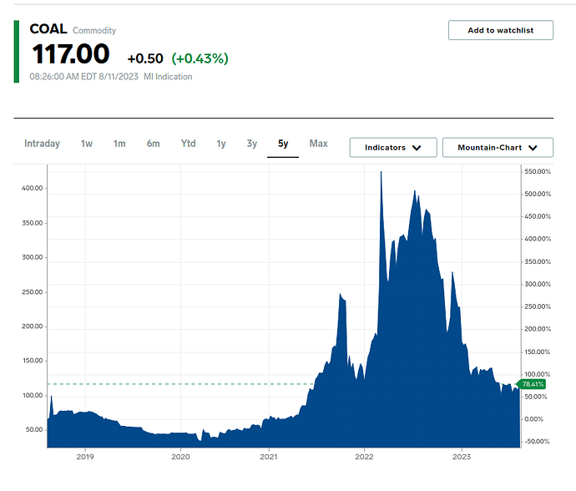Click the 100.00 left axis label
This screenshot has width=576, height=491.
[x=33, y=396]
